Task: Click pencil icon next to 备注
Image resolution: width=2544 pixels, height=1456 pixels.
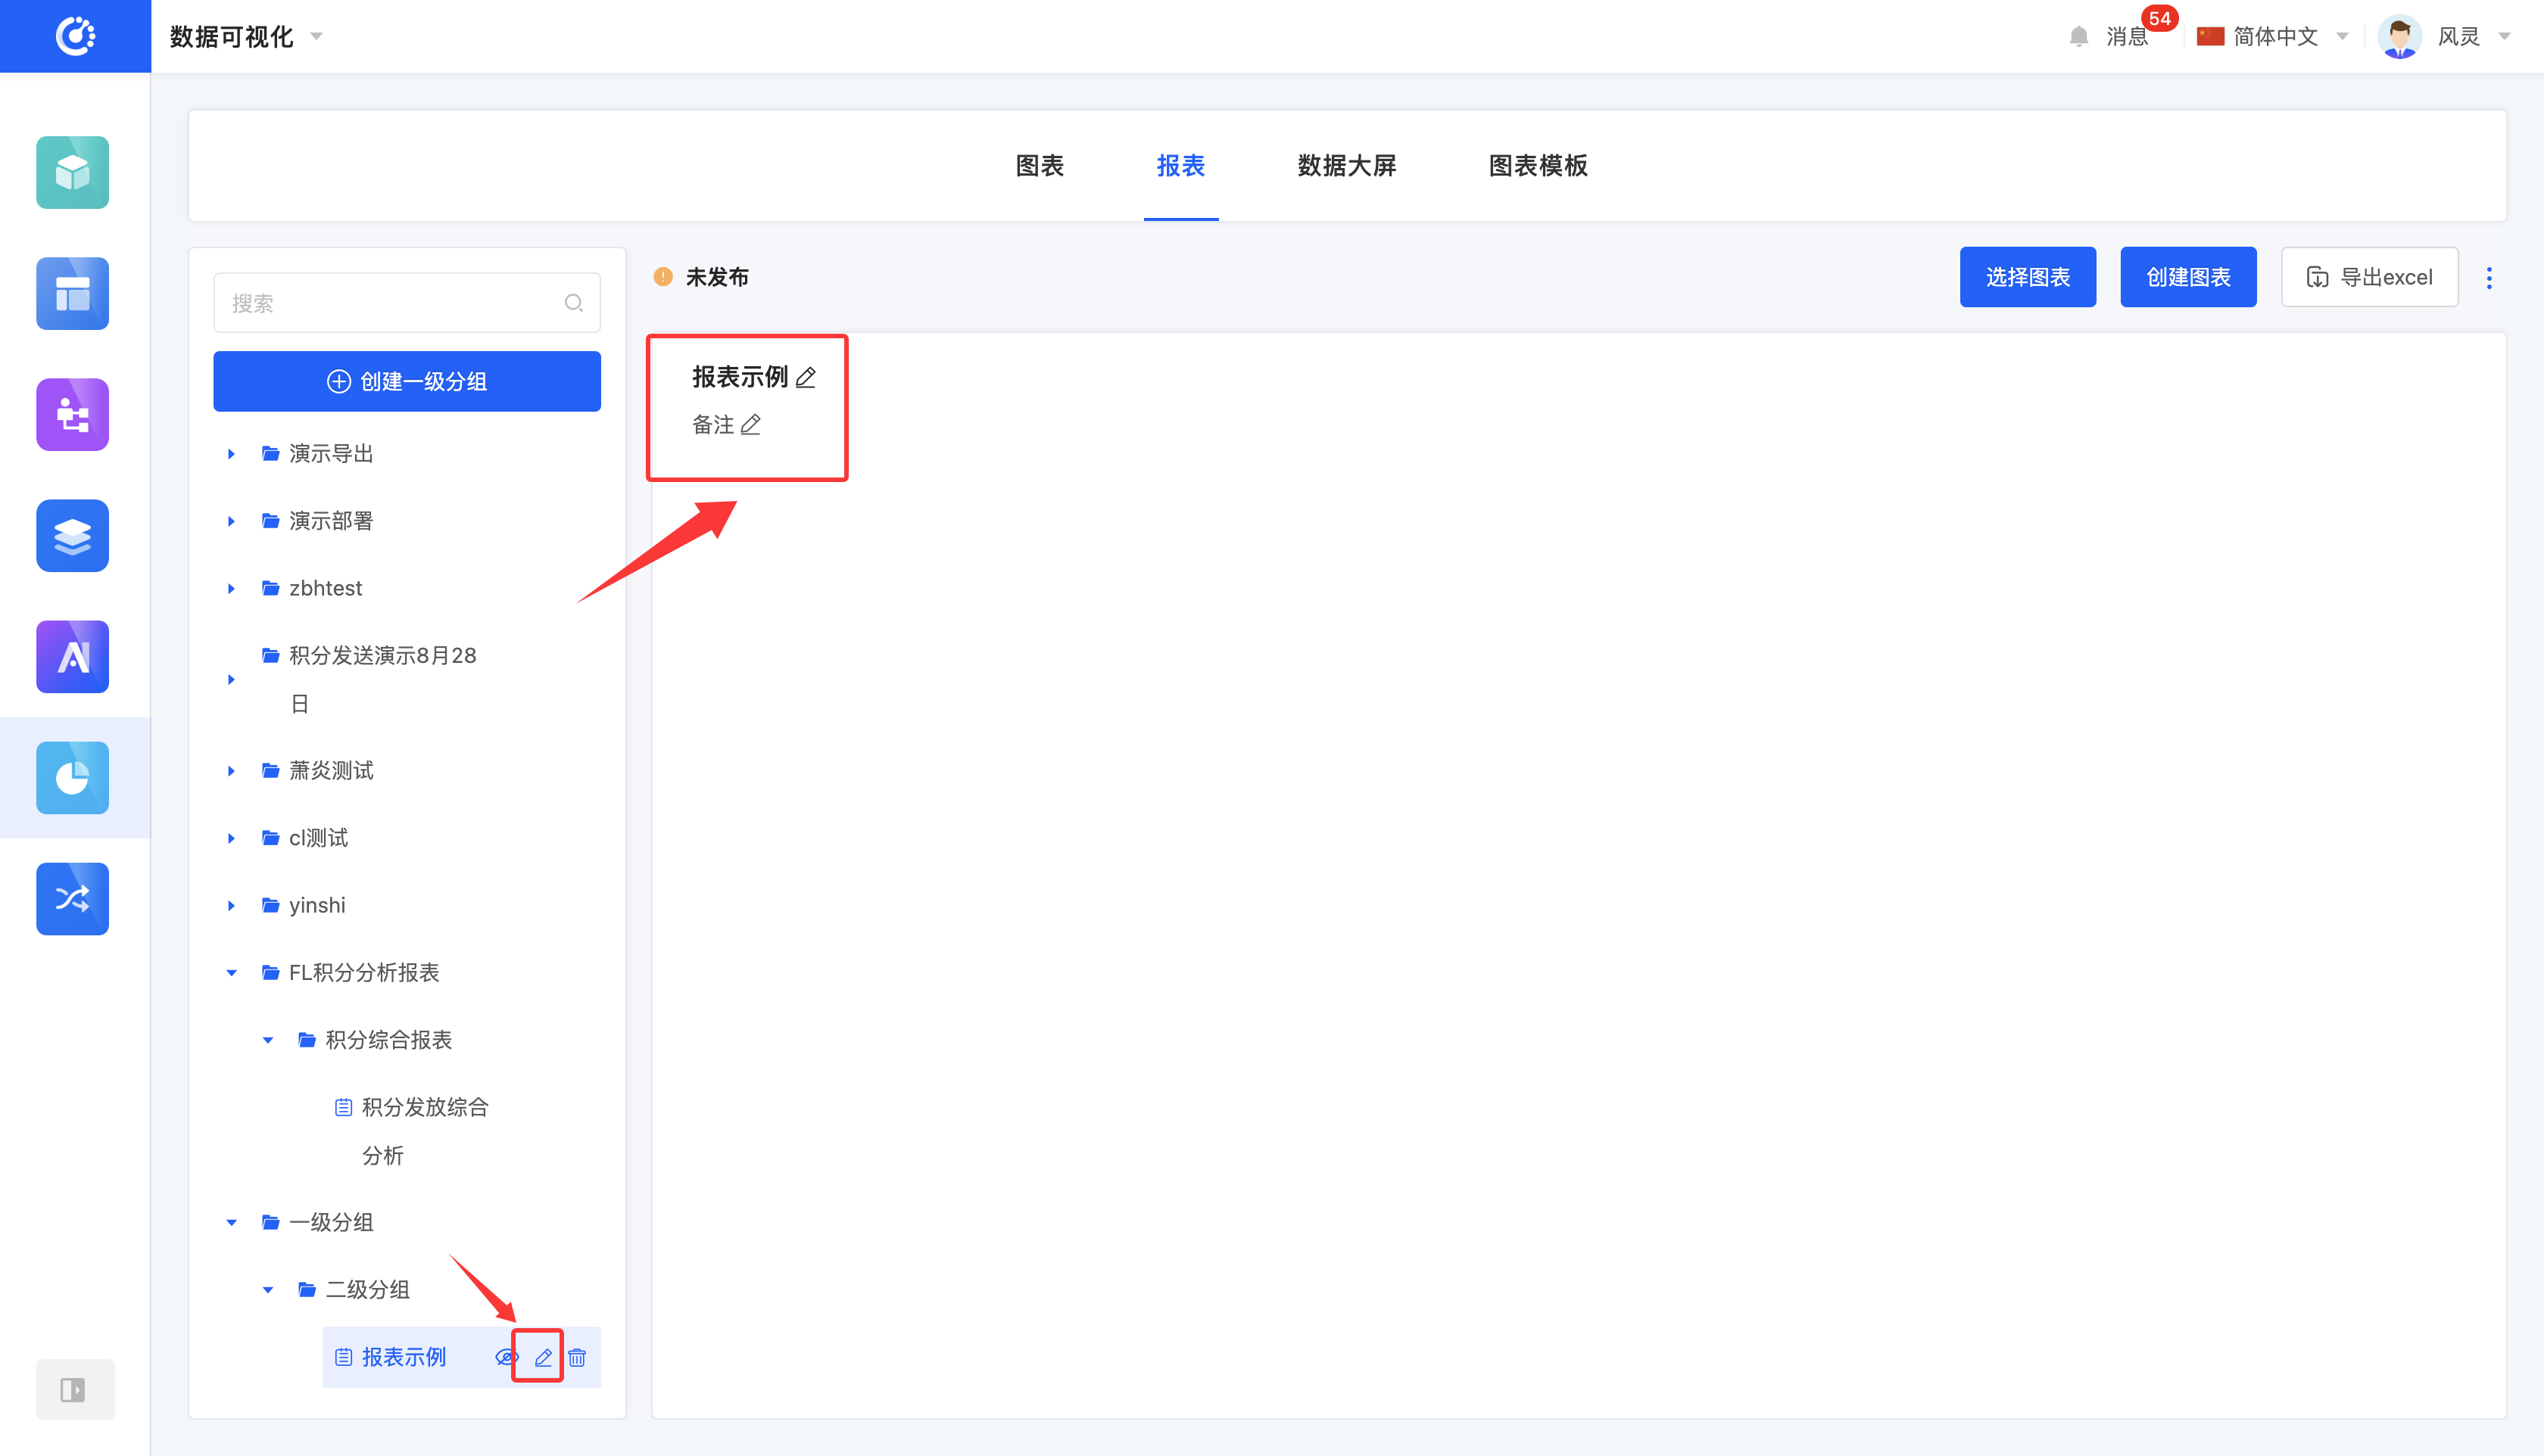Action: click(x=751, y=425)
